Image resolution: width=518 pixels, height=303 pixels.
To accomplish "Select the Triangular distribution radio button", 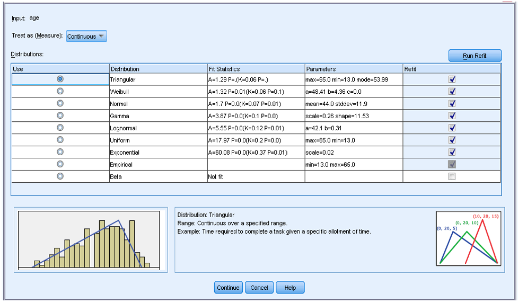I will click(x=60, y=79).
